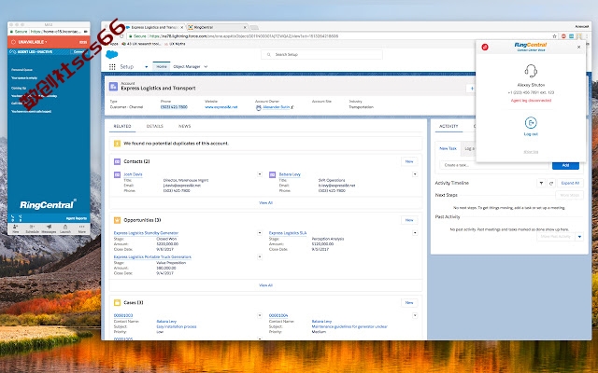The height and width of the screenshot is (373, 598).
Task: Select the New Task tab
Action: pyautogui.click(x=448, y=149)
